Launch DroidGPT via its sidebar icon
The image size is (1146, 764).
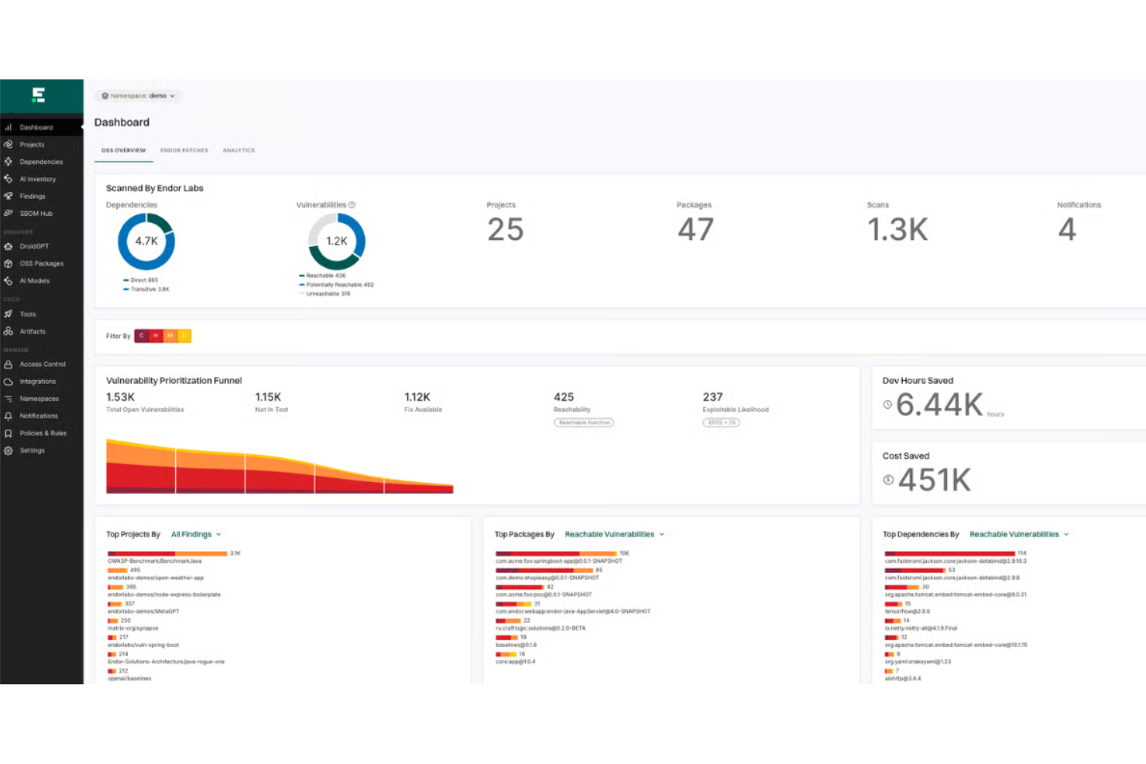(x=9, y=246)
